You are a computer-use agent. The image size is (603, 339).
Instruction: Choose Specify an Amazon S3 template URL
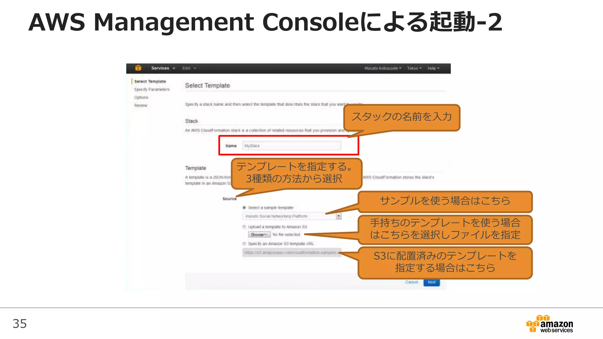coord(244,244)
